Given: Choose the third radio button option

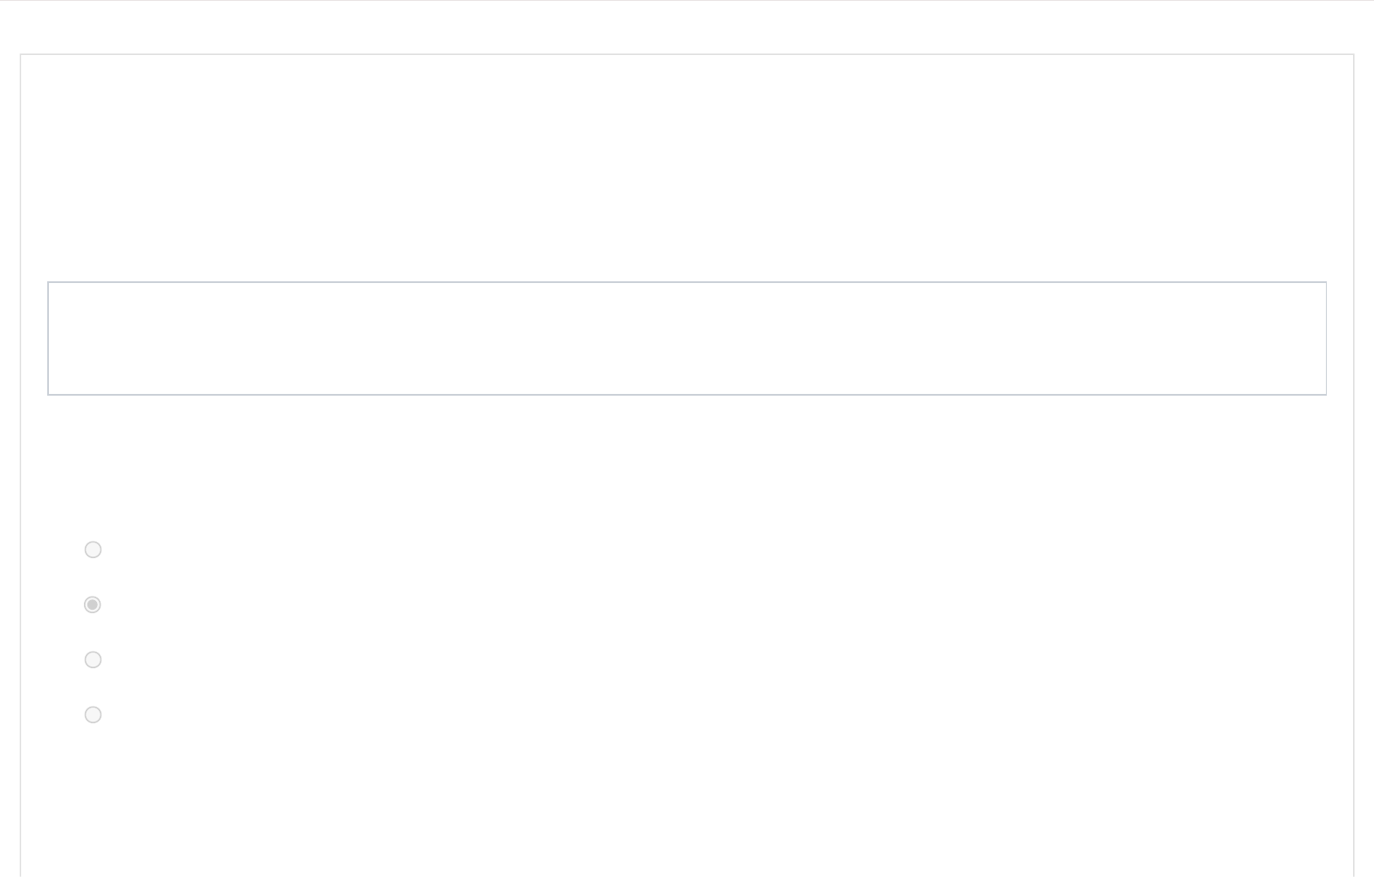Looking at the screenshot, I should (93, 659).
